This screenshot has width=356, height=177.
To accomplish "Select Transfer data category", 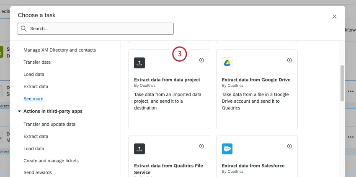I will pyautogui.click(x=37, y=62).
